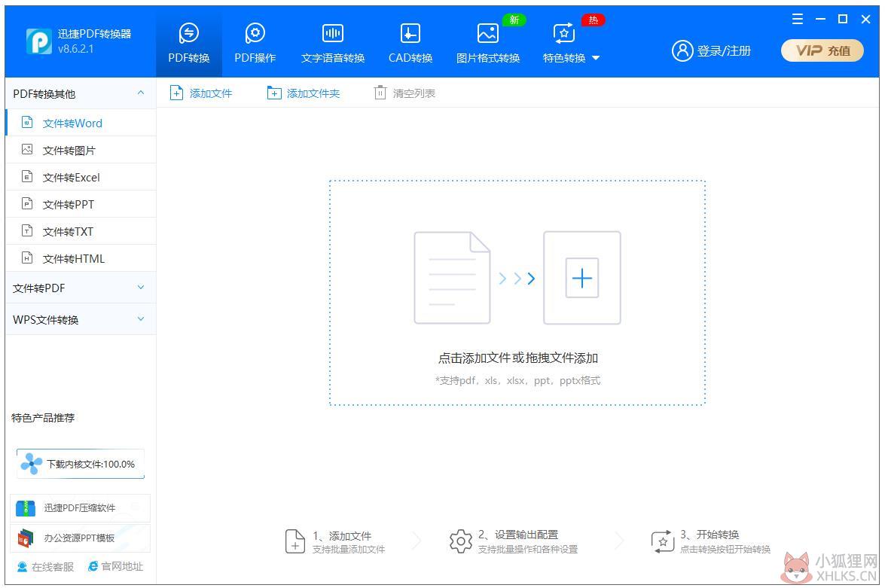Image resolution: width=885 pixels, height=588 pixels.
Task: Open the 文字语音转换 tab
Action: (x=332, y=43)
